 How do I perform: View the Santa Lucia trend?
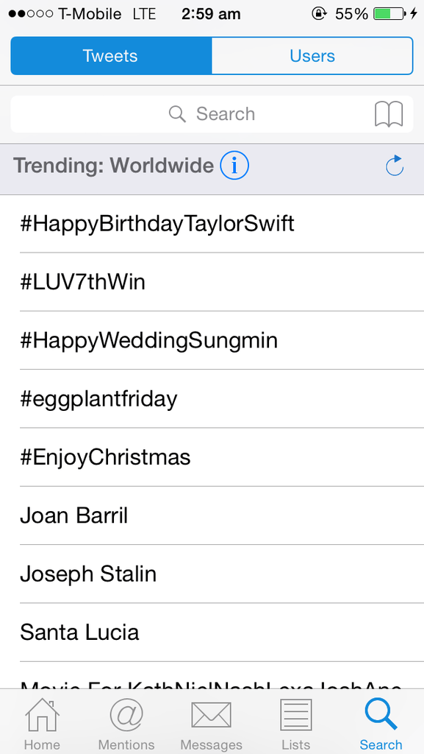(212, 633)
